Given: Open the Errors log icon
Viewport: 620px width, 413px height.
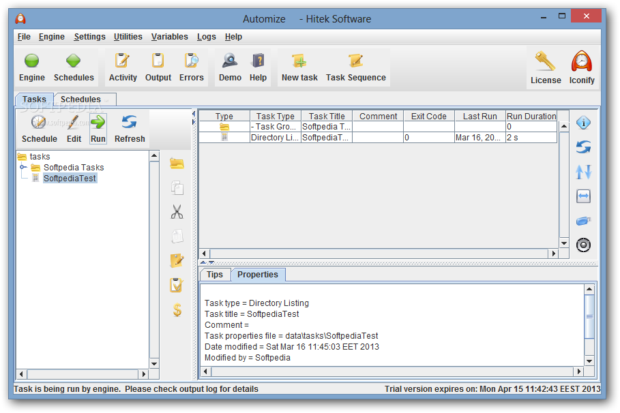Looking at the screenshot, I should point(192,61).
